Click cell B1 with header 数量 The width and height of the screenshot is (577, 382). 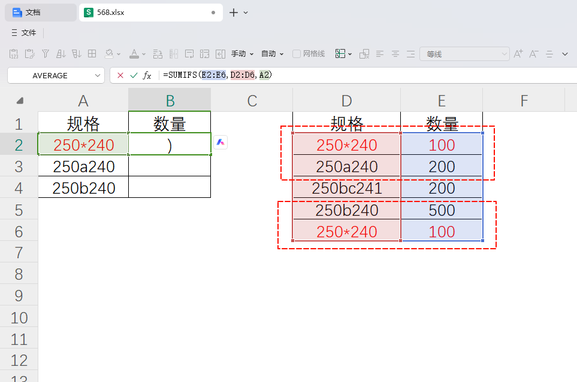[x=170, y=123]
